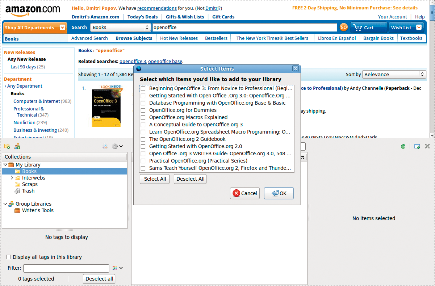Click the Group Libraries people icon
Viewport: 435px width, 286px height.
[x=11, y=204]
